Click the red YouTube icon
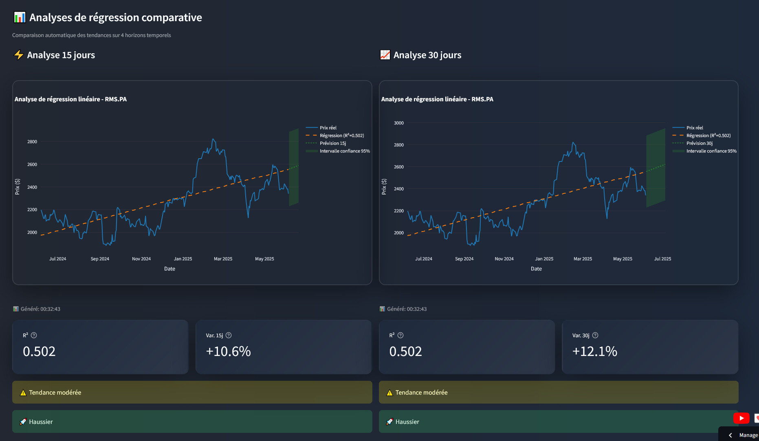 (x=741, y=418)
